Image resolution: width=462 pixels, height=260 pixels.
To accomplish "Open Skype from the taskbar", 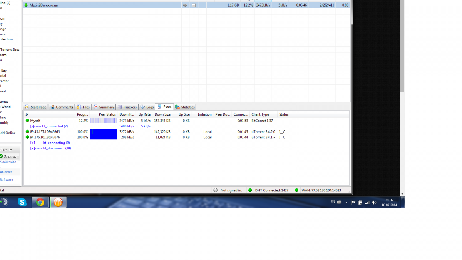I will (22, 202).
